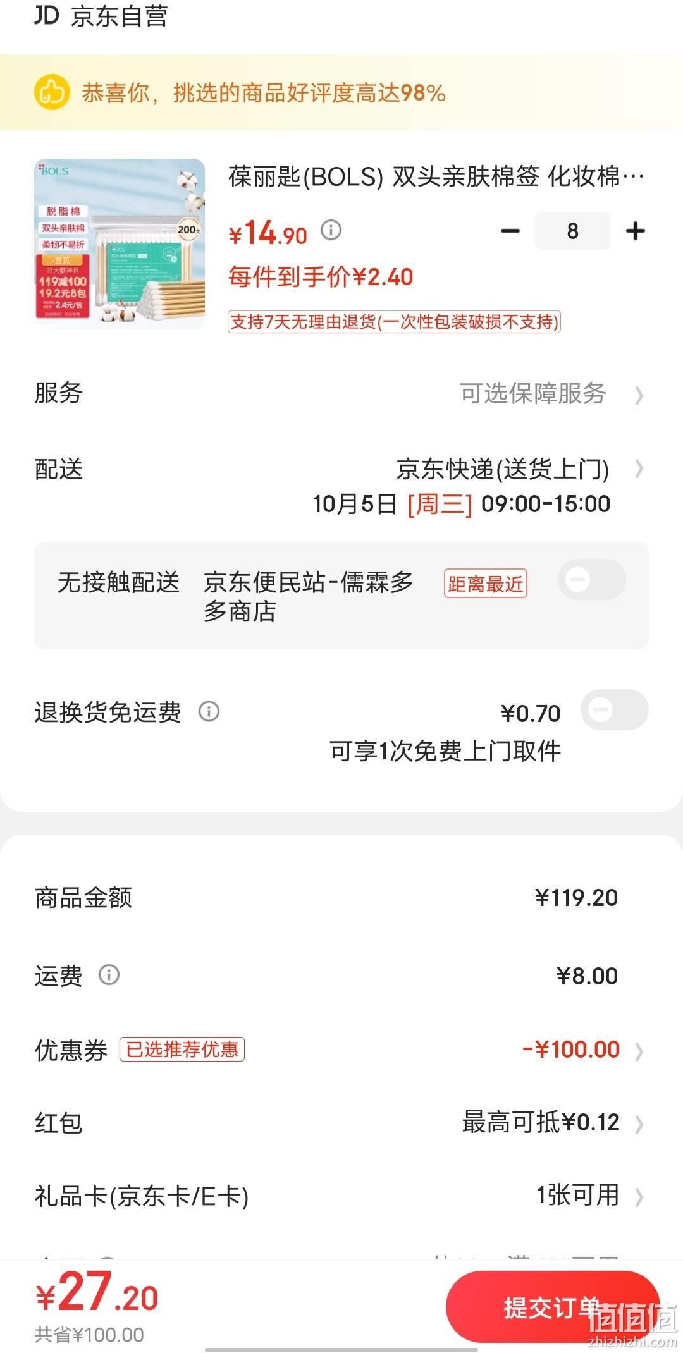Submit order with 提交订单 button

point(553,1307)
